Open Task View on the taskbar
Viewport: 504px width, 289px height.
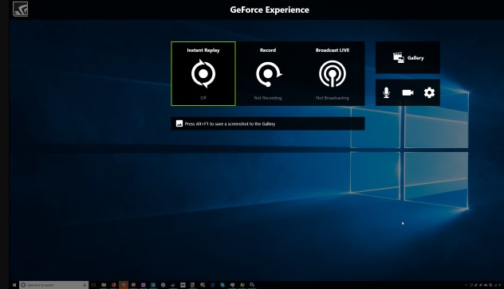coord(93,285)
